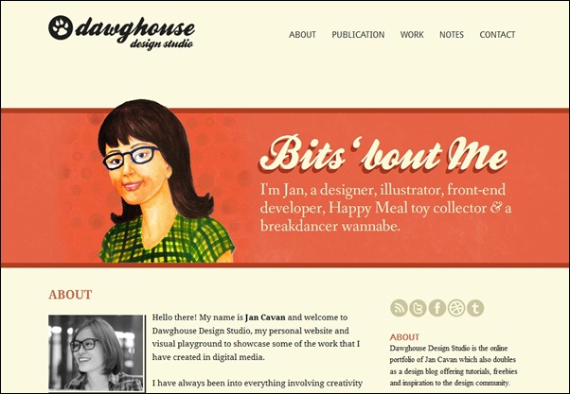Go to the PUBLICATION menu item
570x394 pixels.
[358, 35]
